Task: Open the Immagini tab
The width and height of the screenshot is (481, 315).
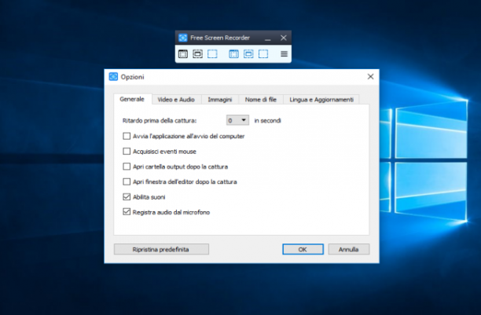Action: tap(220, 100)
